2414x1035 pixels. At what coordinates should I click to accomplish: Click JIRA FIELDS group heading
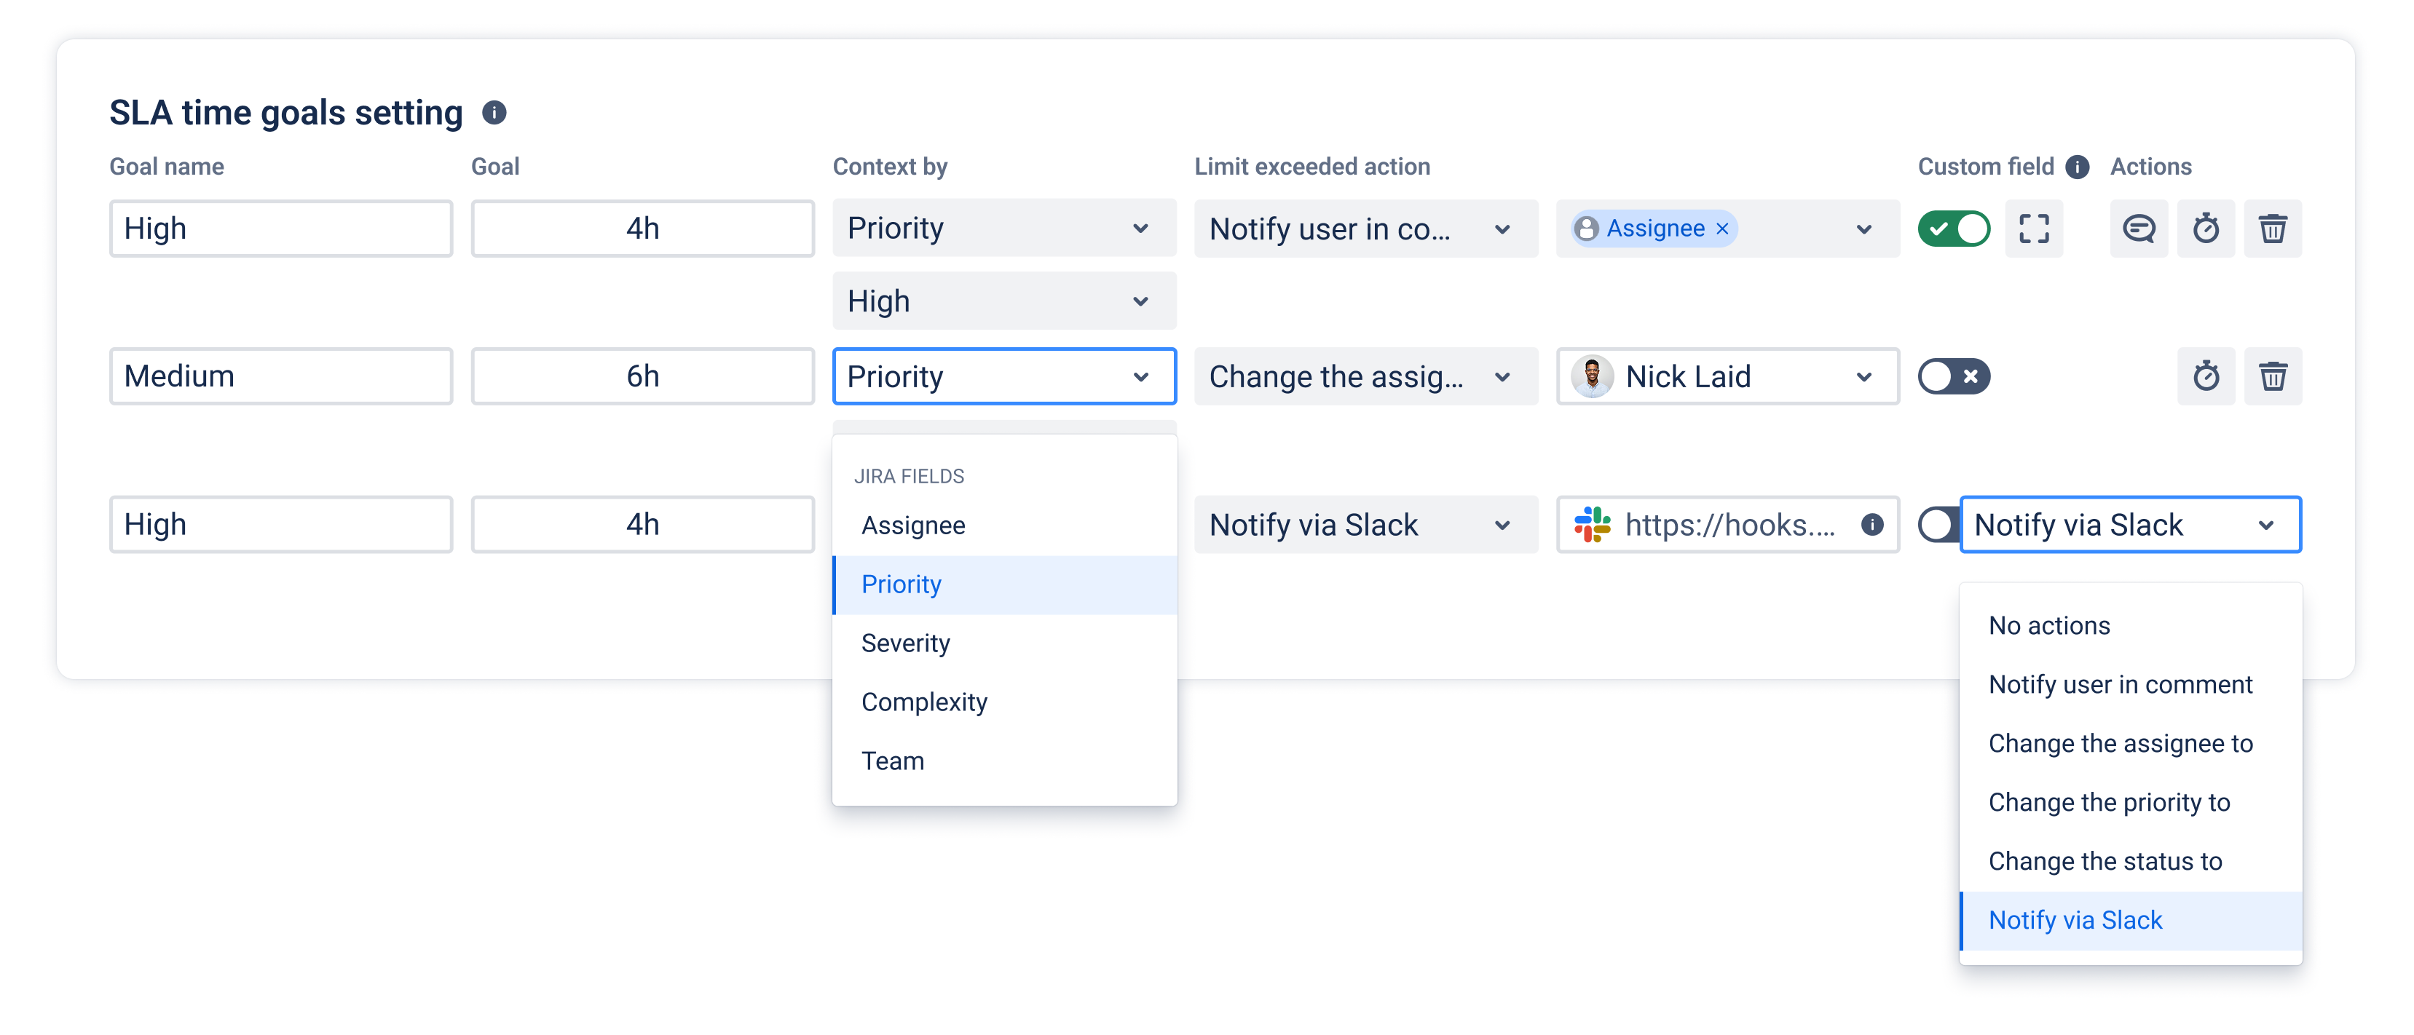(909, 477)
